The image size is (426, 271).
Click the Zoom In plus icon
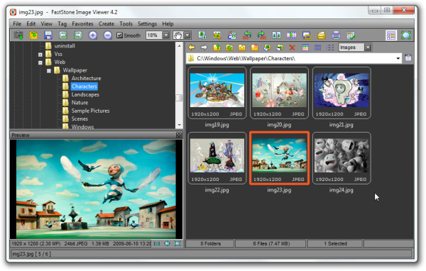coord(93,35)
